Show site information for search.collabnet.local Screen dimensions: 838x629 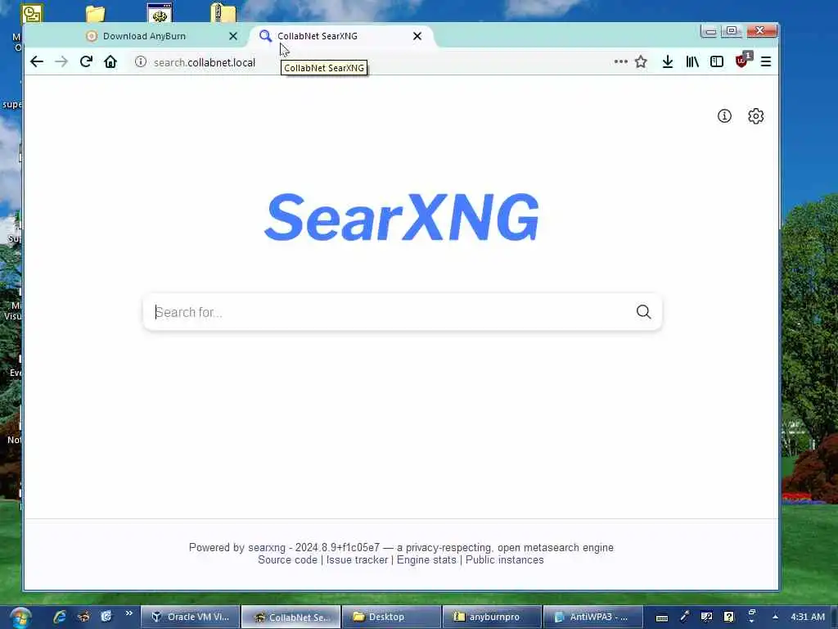[141, 62]
